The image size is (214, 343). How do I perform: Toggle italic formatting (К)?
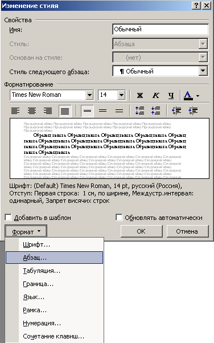pos(155,95)
